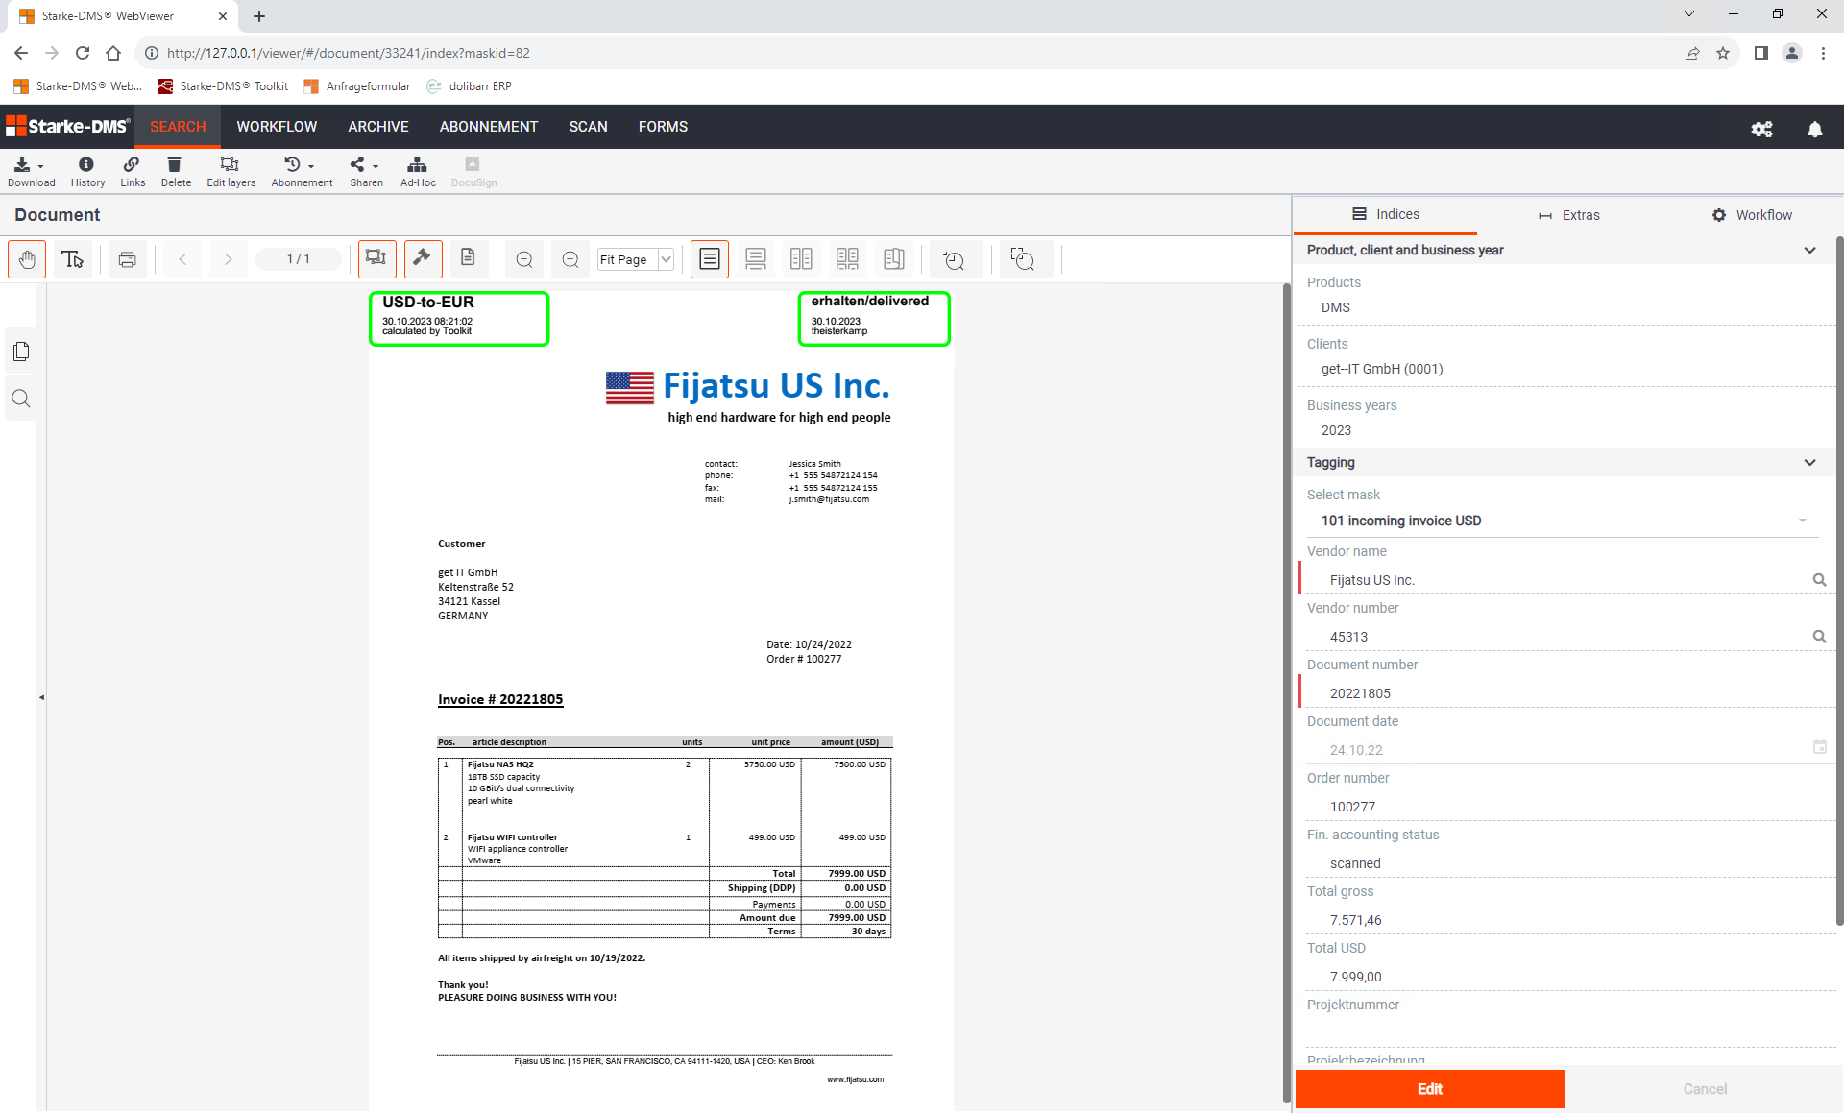
Task: Click the Edit button to modify document
Action: 1430,1089
